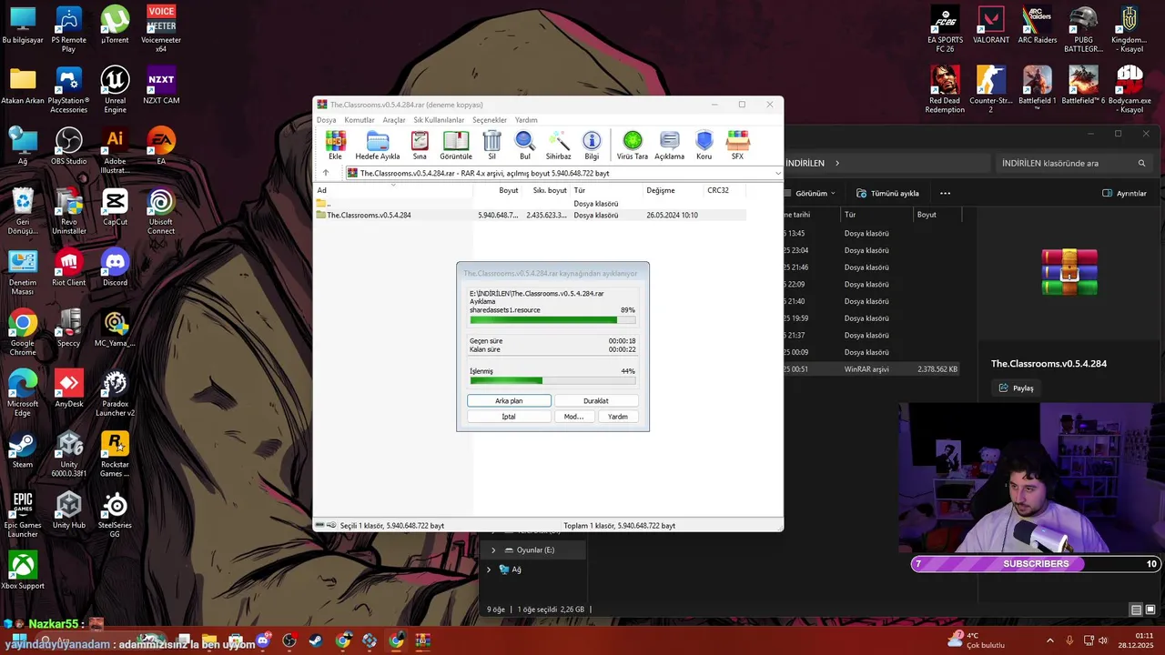Open the Araçlar menu
Viewport: 1165px width, 655px height.
[394, 120]
